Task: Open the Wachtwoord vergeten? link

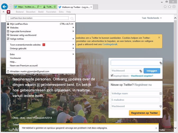Action: (x=142, y=76)
